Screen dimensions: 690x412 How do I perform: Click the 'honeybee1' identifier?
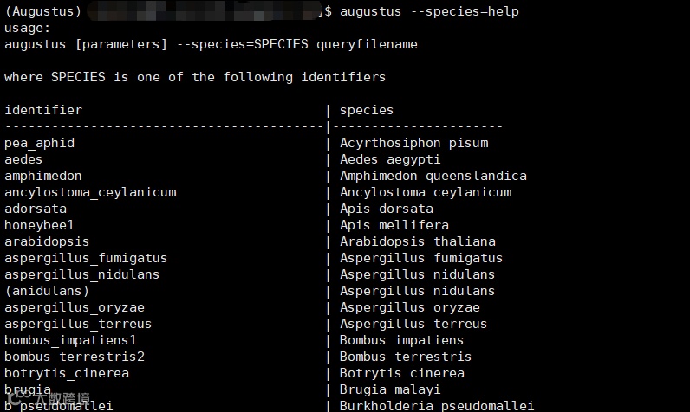(39, 225)
